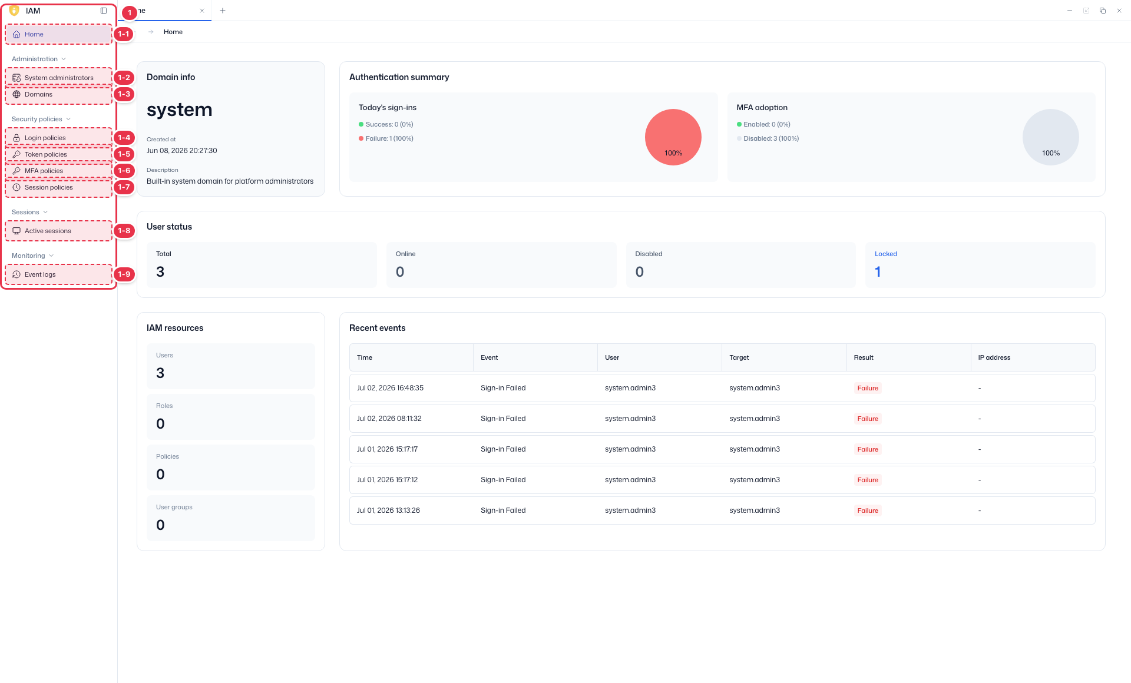This screenshot has height=683, width=1131.
Task: Open the System administrators page
Action: click(x=59, y=78)
